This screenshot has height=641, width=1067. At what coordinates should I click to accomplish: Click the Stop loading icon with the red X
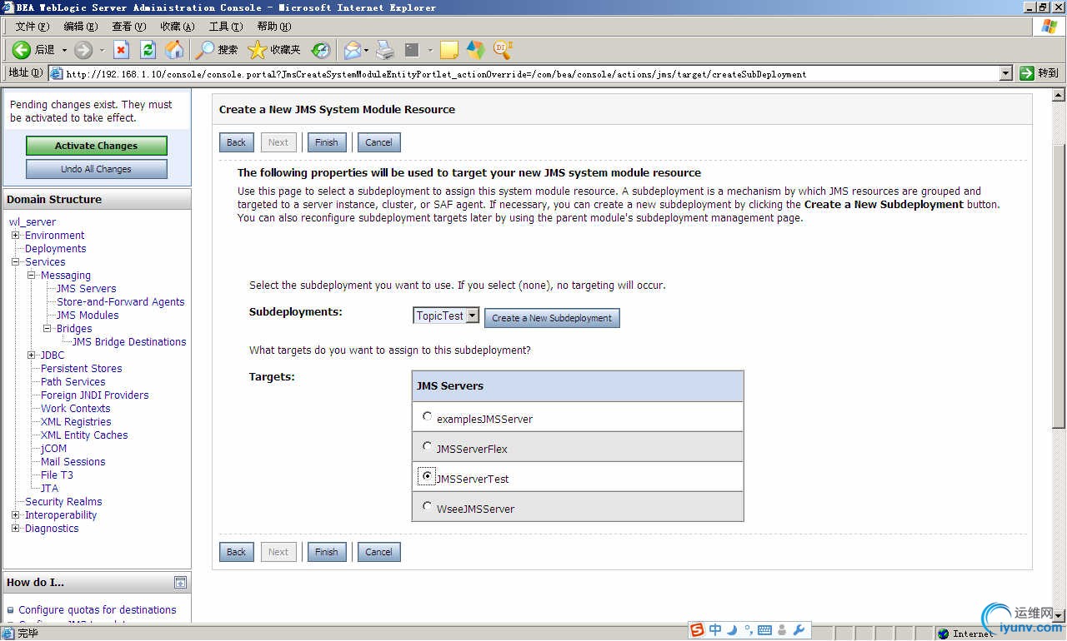click(122, 50)
